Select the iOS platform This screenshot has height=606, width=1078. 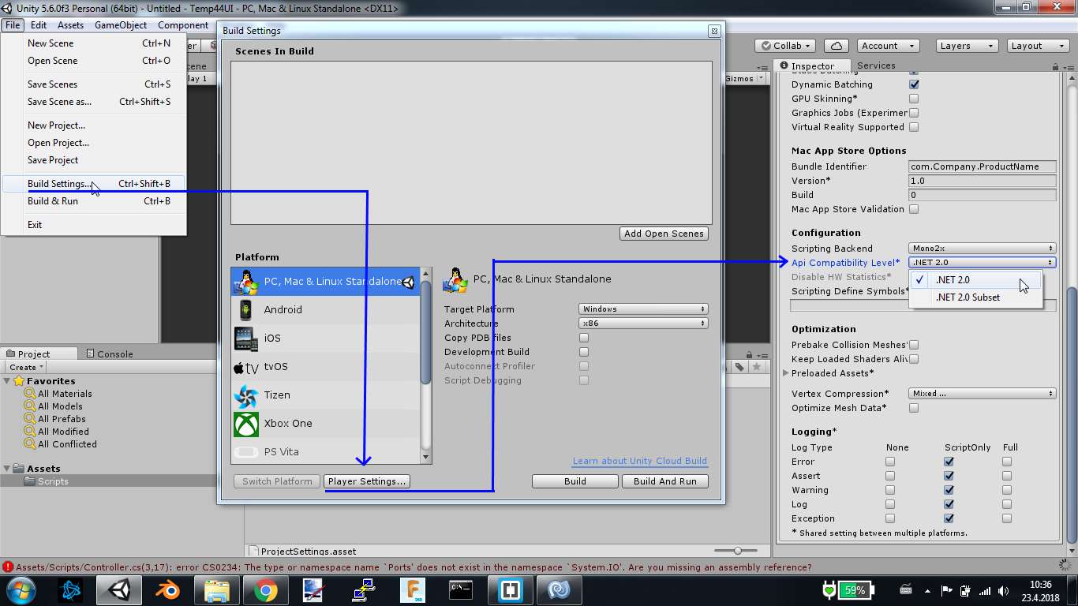pos(326,338)
